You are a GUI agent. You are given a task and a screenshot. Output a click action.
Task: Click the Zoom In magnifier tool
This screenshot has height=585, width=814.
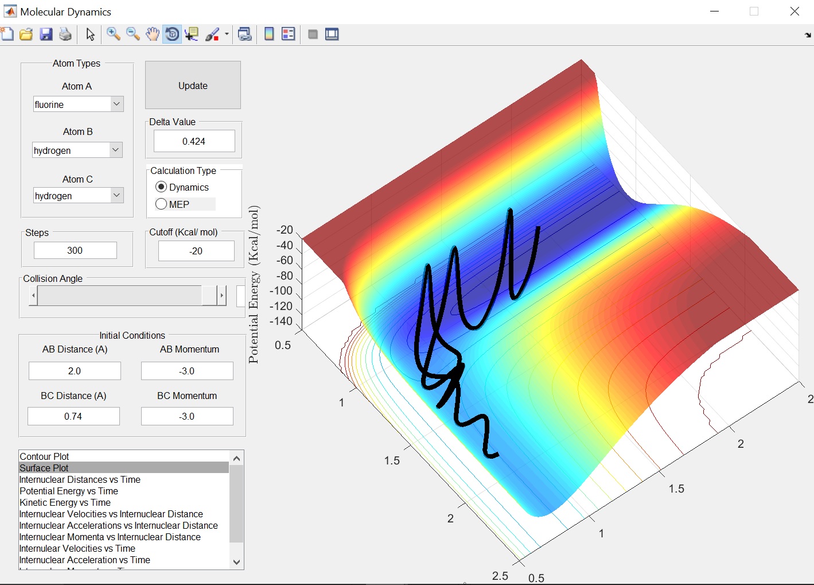(x=113, y=34)
